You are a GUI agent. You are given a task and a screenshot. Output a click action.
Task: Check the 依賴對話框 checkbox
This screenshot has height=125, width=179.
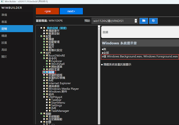pyautogui.click(x=44, y=75)
